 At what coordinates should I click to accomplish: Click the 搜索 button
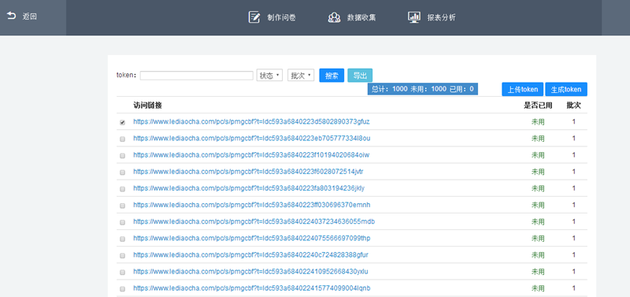click(332, 76)
